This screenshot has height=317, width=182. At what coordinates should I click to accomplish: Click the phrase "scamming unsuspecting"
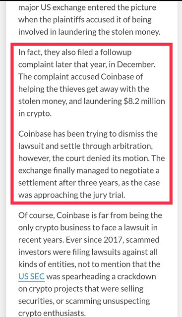click(108, 301)
